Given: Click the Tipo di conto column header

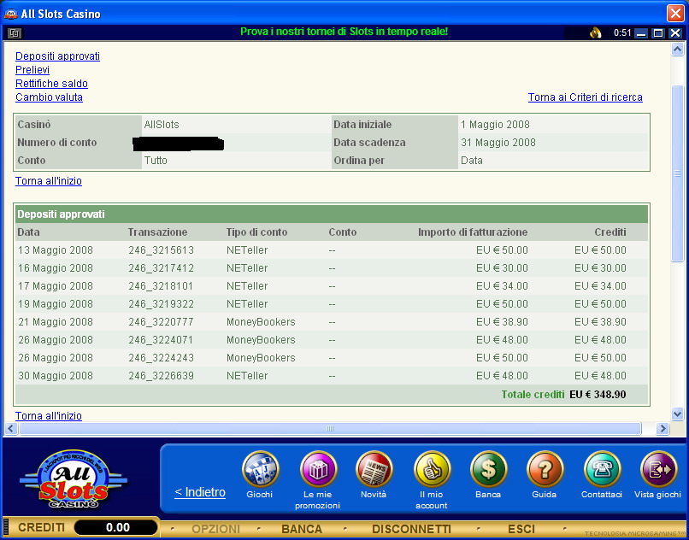Looking at the screenshot, I should point(256,232).
